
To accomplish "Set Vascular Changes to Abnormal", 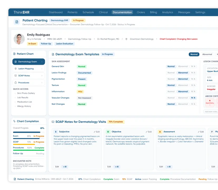I will pos(183,98).
